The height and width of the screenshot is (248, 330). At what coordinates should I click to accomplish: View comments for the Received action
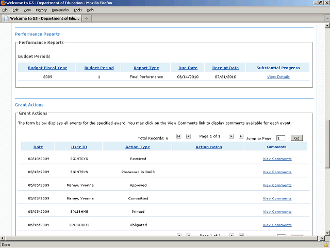coord(277,159)
